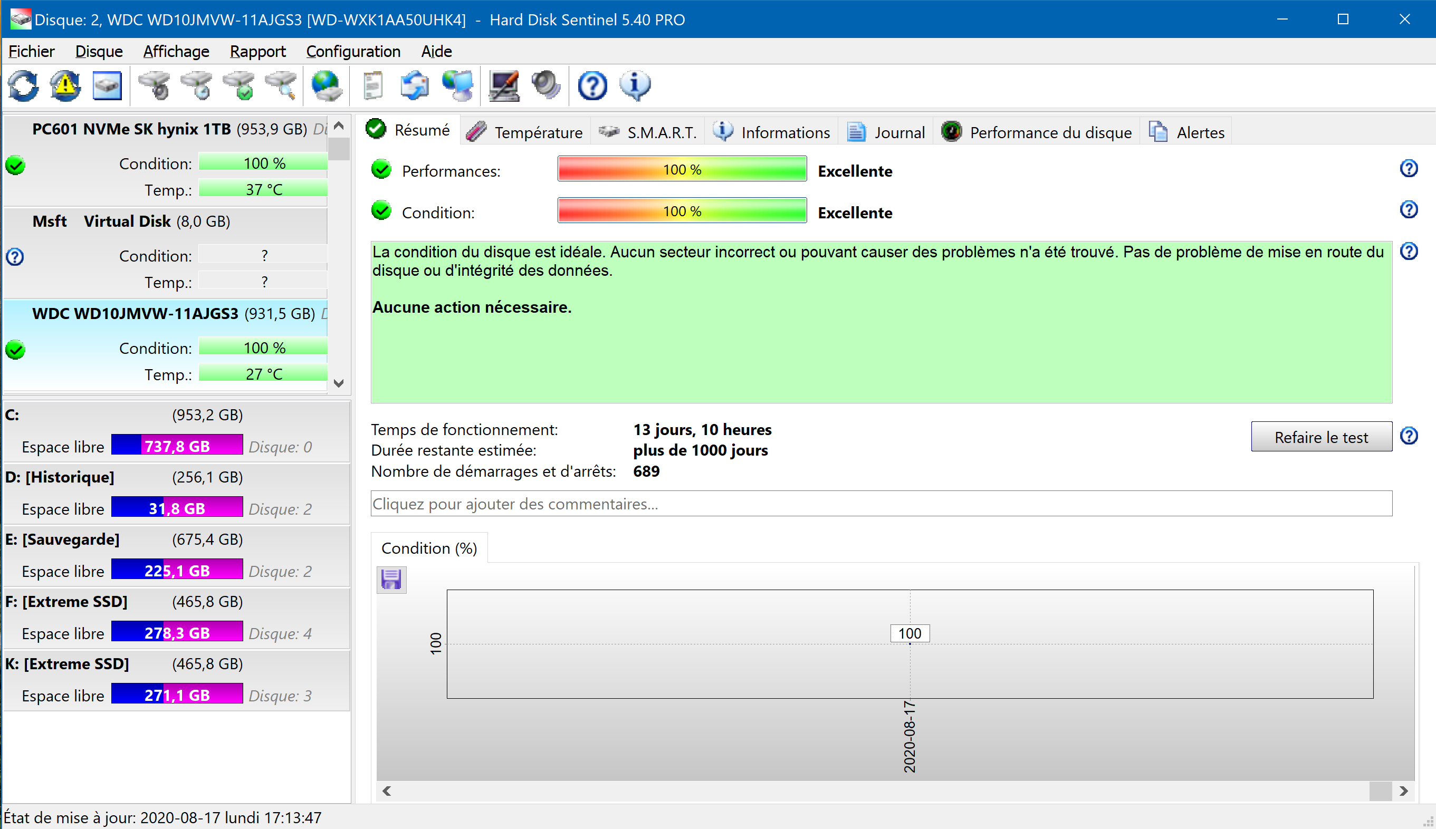
Task: Select the PC601 NVMe SK hynix 1TB disk
Action: pyautogui.click(x=166, y=161)
